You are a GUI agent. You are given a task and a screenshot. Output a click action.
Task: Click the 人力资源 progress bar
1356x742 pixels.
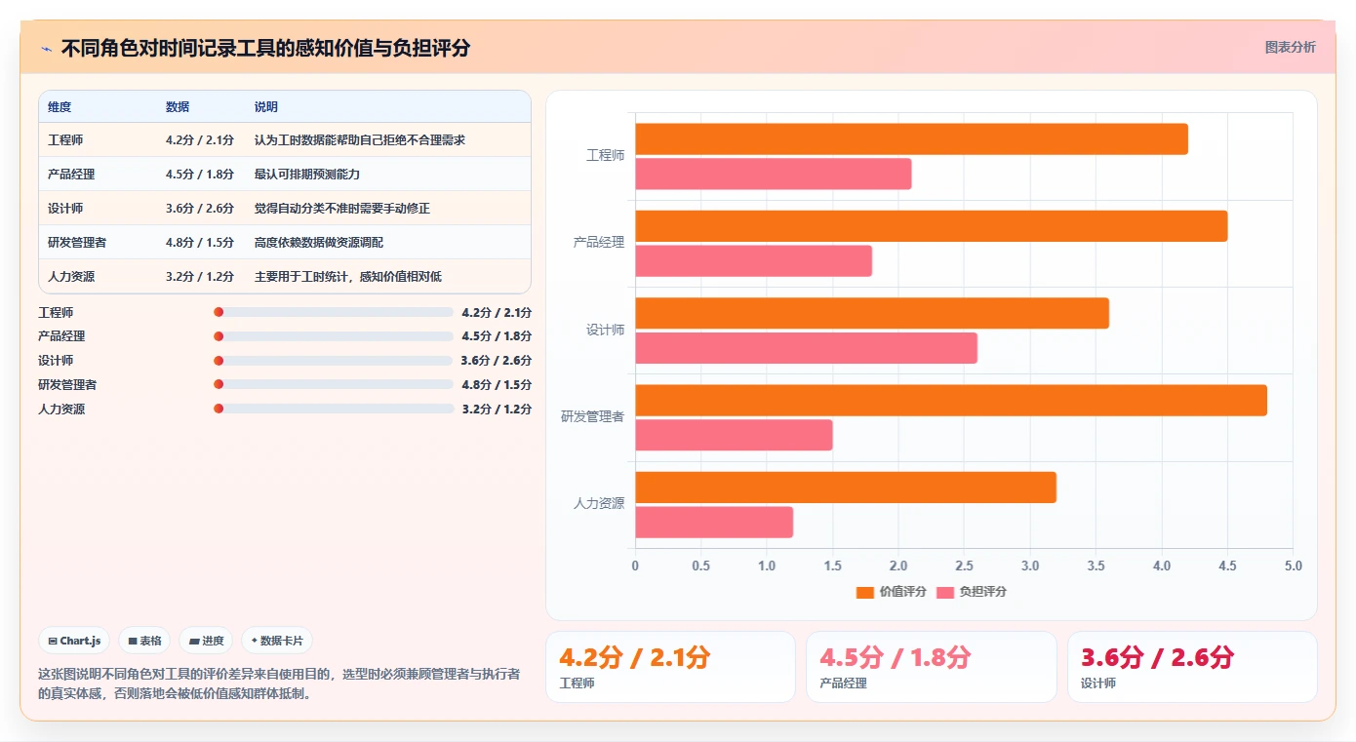pyautogui.click(x=334, y=409)
